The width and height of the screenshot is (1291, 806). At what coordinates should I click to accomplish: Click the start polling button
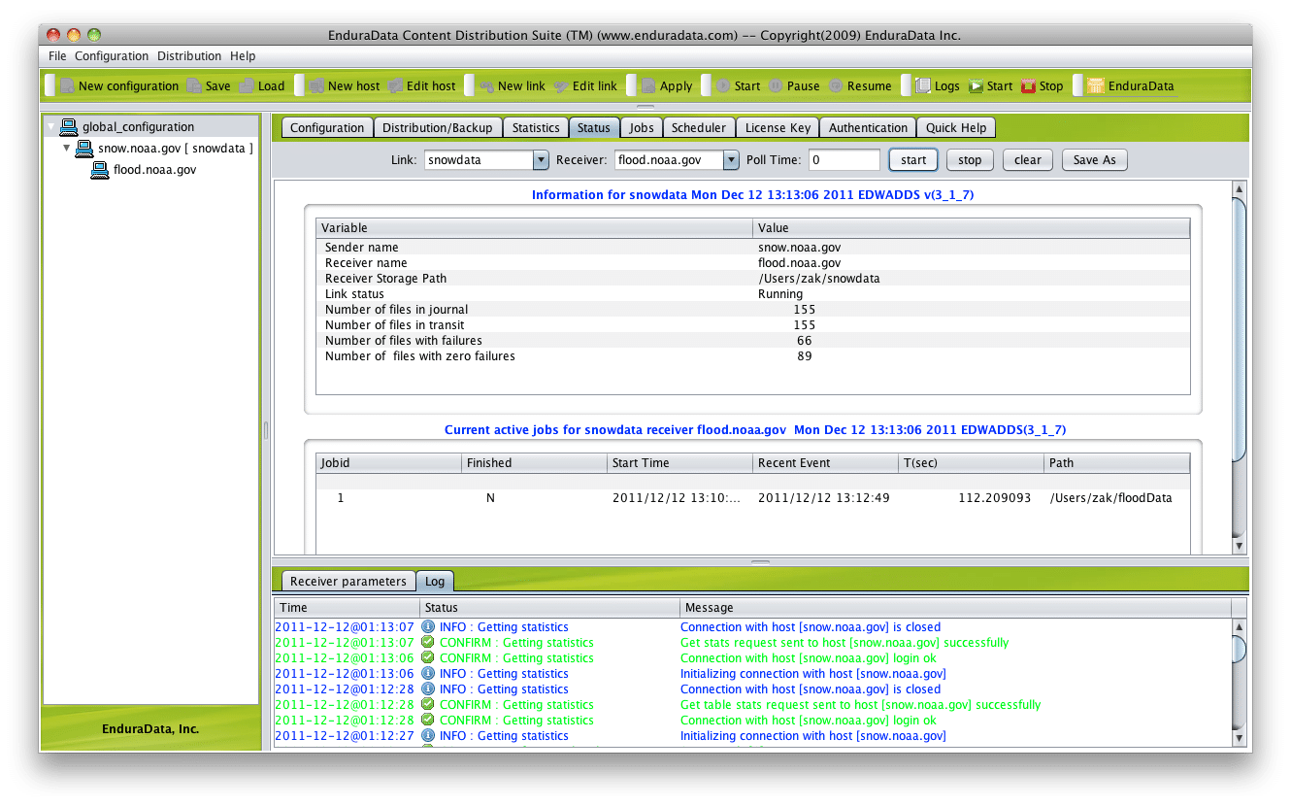(x=913, y=160)
